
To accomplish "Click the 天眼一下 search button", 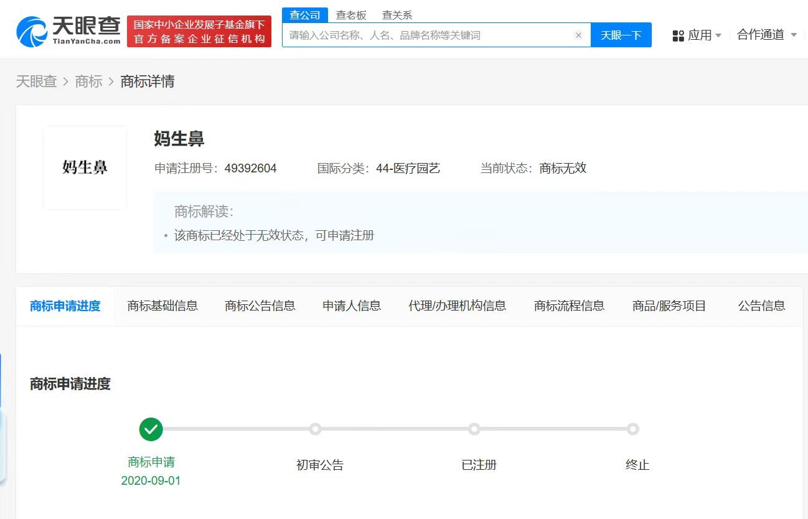I will (621, 35).
